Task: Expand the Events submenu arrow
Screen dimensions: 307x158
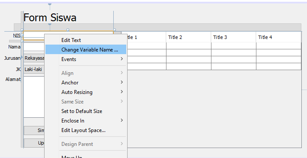Action: tap(122, 59)
